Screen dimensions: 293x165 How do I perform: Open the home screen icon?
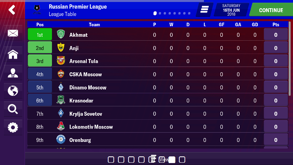[13, 54]
